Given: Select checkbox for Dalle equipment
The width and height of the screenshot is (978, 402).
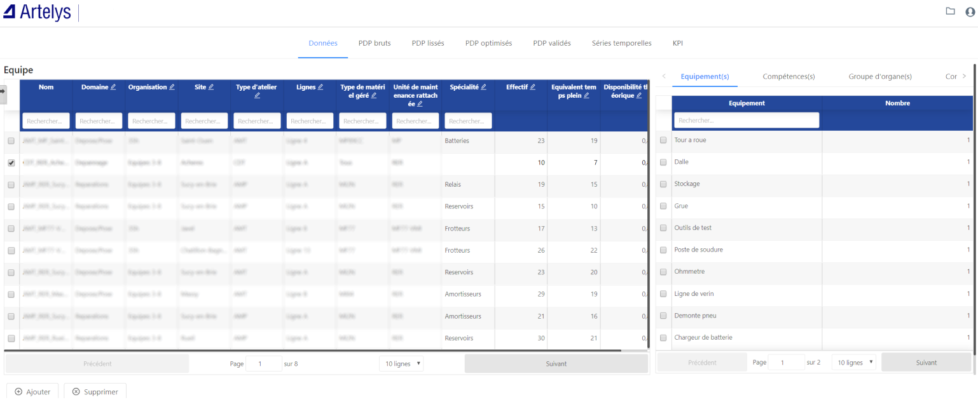Looking at the screenshot, I should pos(663,163).
